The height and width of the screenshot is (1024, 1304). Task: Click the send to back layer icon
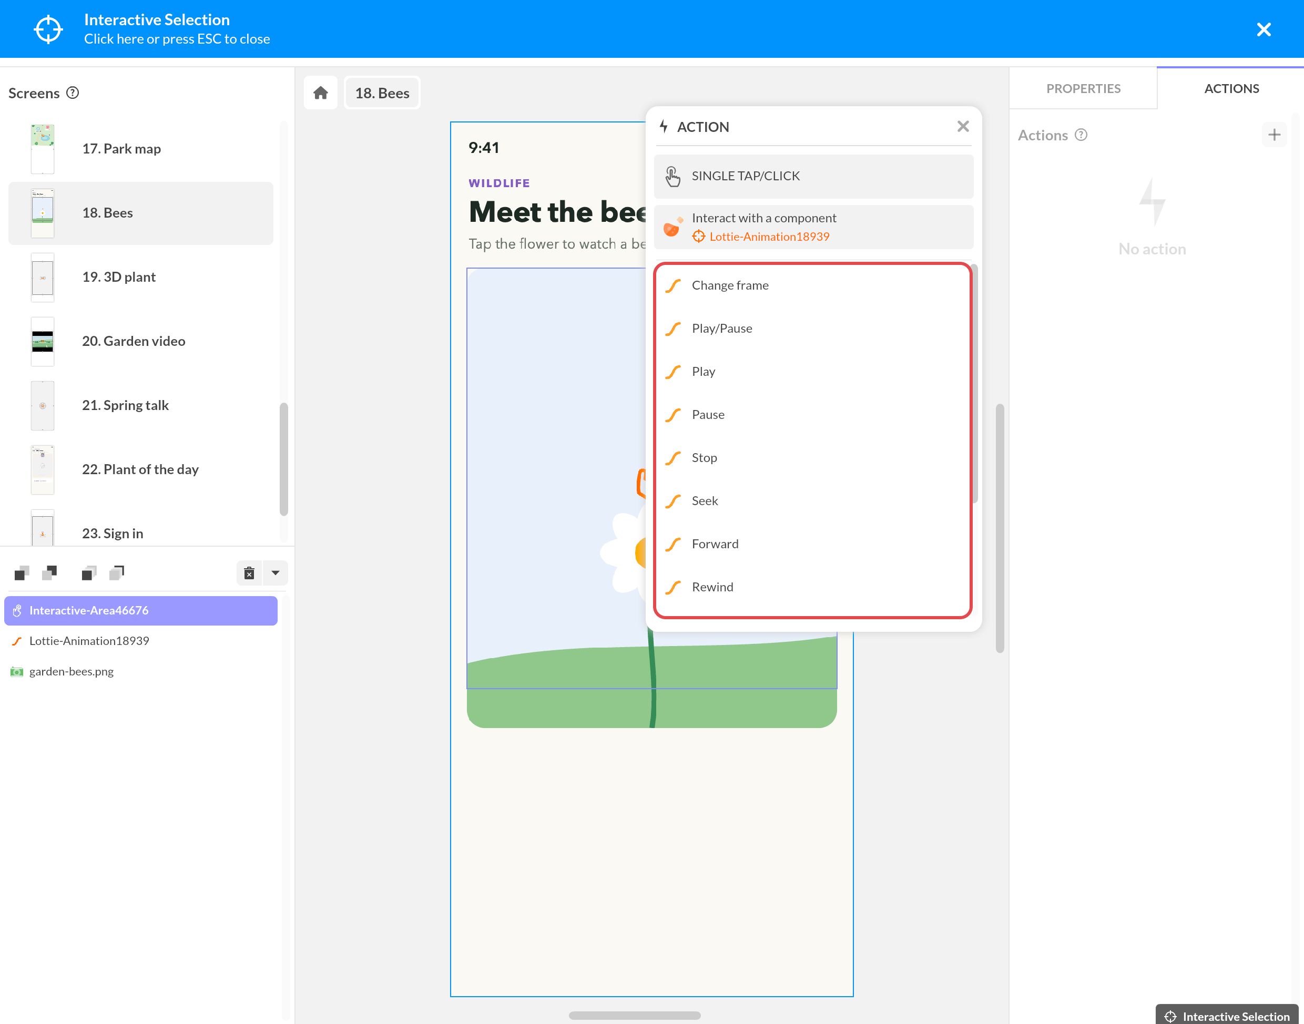pyautogui.click(x=117, y=573)
